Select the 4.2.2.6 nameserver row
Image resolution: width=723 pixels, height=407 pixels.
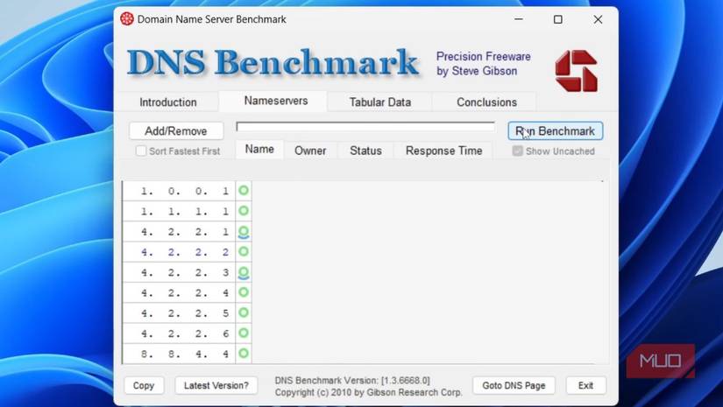pyautogui.click(x=180, y=333)
